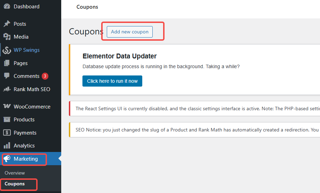320x193 pixels.
Task: Click the Posts pushpin icon
Action: pyautogui.click(x=7, y=24)
